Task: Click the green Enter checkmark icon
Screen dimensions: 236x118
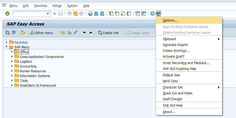Action: (7, 14)
